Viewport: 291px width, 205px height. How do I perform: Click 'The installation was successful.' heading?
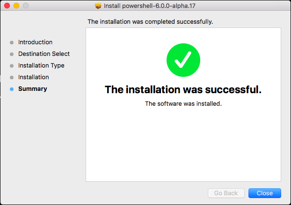point(183,89)
